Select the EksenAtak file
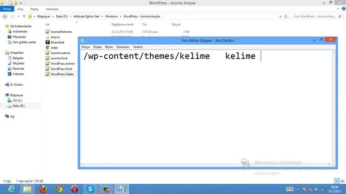Screen dimensions: 346x194 (57, 42)
